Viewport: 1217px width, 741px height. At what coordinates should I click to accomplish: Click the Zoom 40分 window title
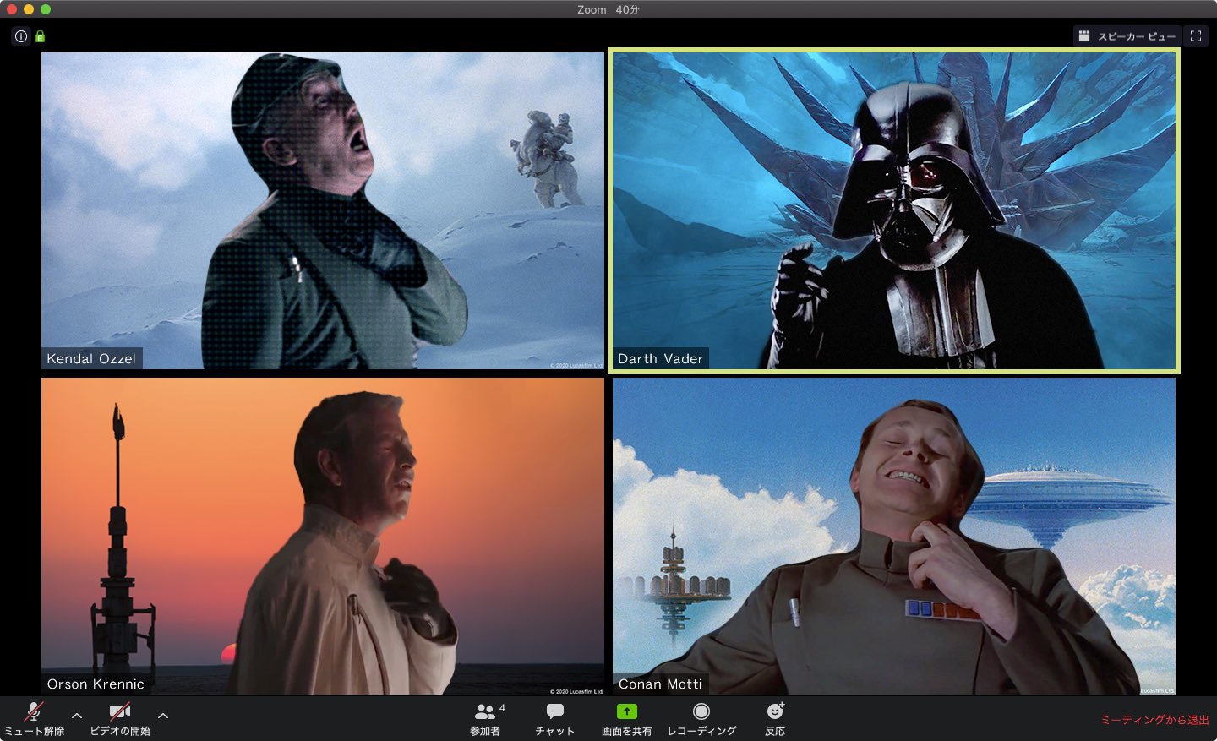[x=608, y=9]
